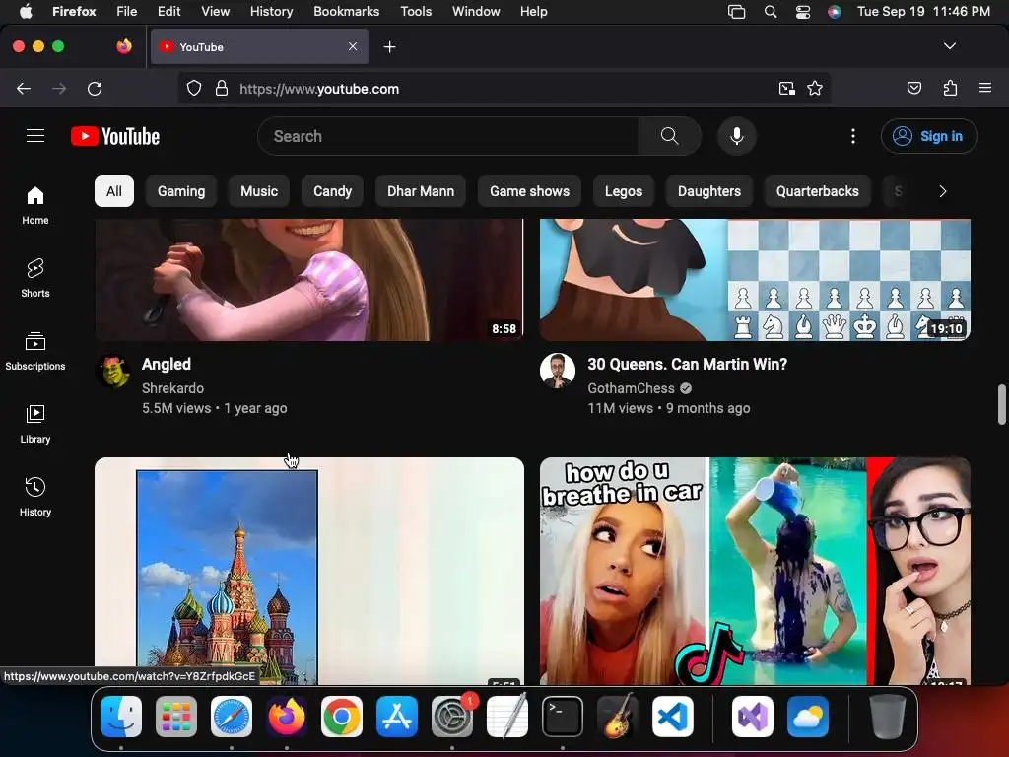Open Shorts from sidebar
The height and width of the screenshot is (757, 1009).
pyautogui.click(x=35, y=278)
